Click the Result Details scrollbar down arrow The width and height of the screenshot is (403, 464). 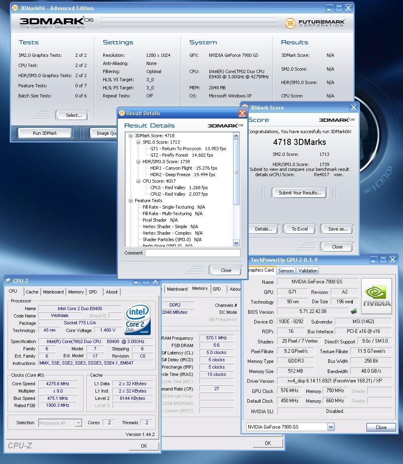[236, 243]
